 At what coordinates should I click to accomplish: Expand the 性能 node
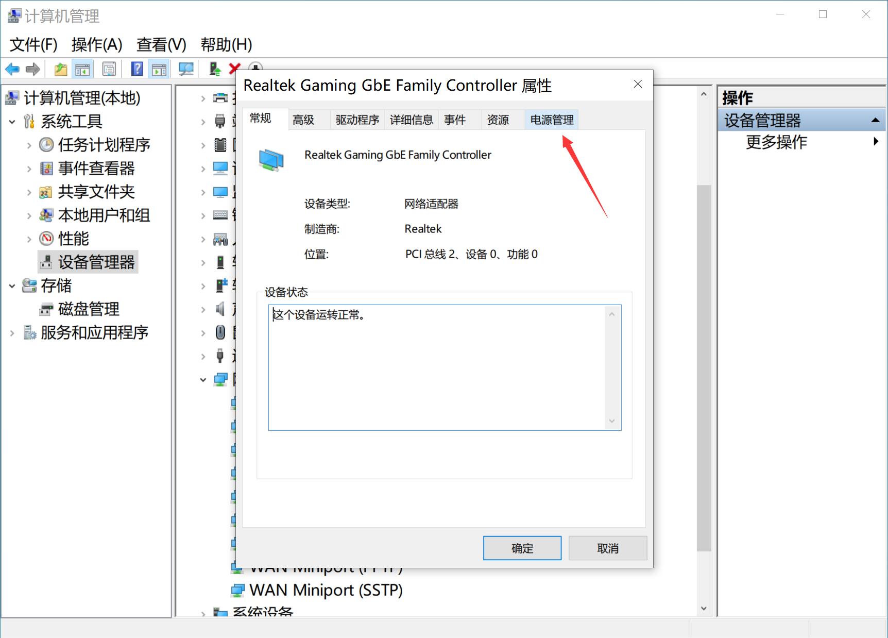coord(29,239)
